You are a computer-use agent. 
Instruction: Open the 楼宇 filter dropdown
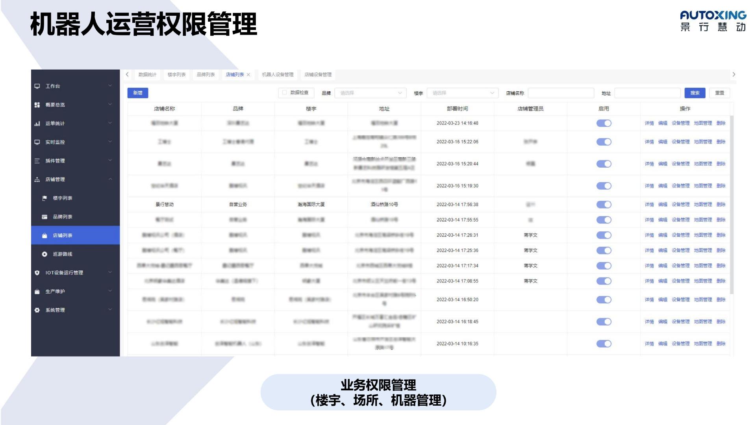pos(462,93)
